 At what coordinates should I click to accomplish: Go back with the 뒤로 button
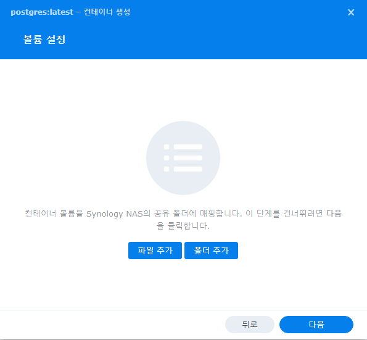coord(250,325)
